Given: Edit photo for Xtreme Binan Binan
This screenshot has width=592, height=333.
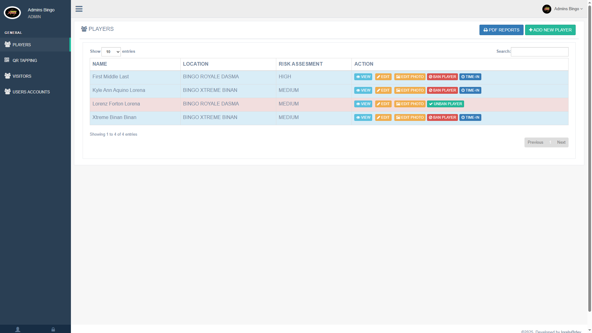Looking at the screenshot, I should [x=409, y=117].
